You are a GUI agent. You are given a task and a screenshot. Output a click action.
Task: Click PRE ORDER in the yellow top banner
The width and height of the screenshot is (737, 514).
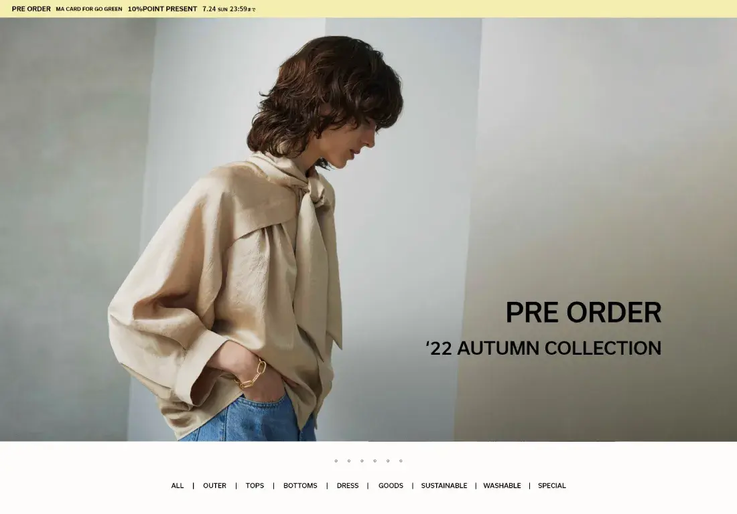[x=31, y=9]
